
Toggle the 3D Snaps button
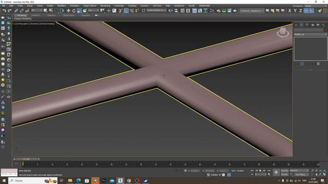click(121, 11)
